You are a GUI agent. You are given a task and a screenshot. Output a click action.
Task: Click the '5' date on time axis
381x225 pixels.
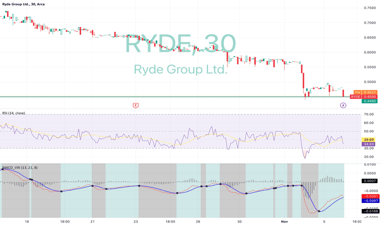(324, 222)
